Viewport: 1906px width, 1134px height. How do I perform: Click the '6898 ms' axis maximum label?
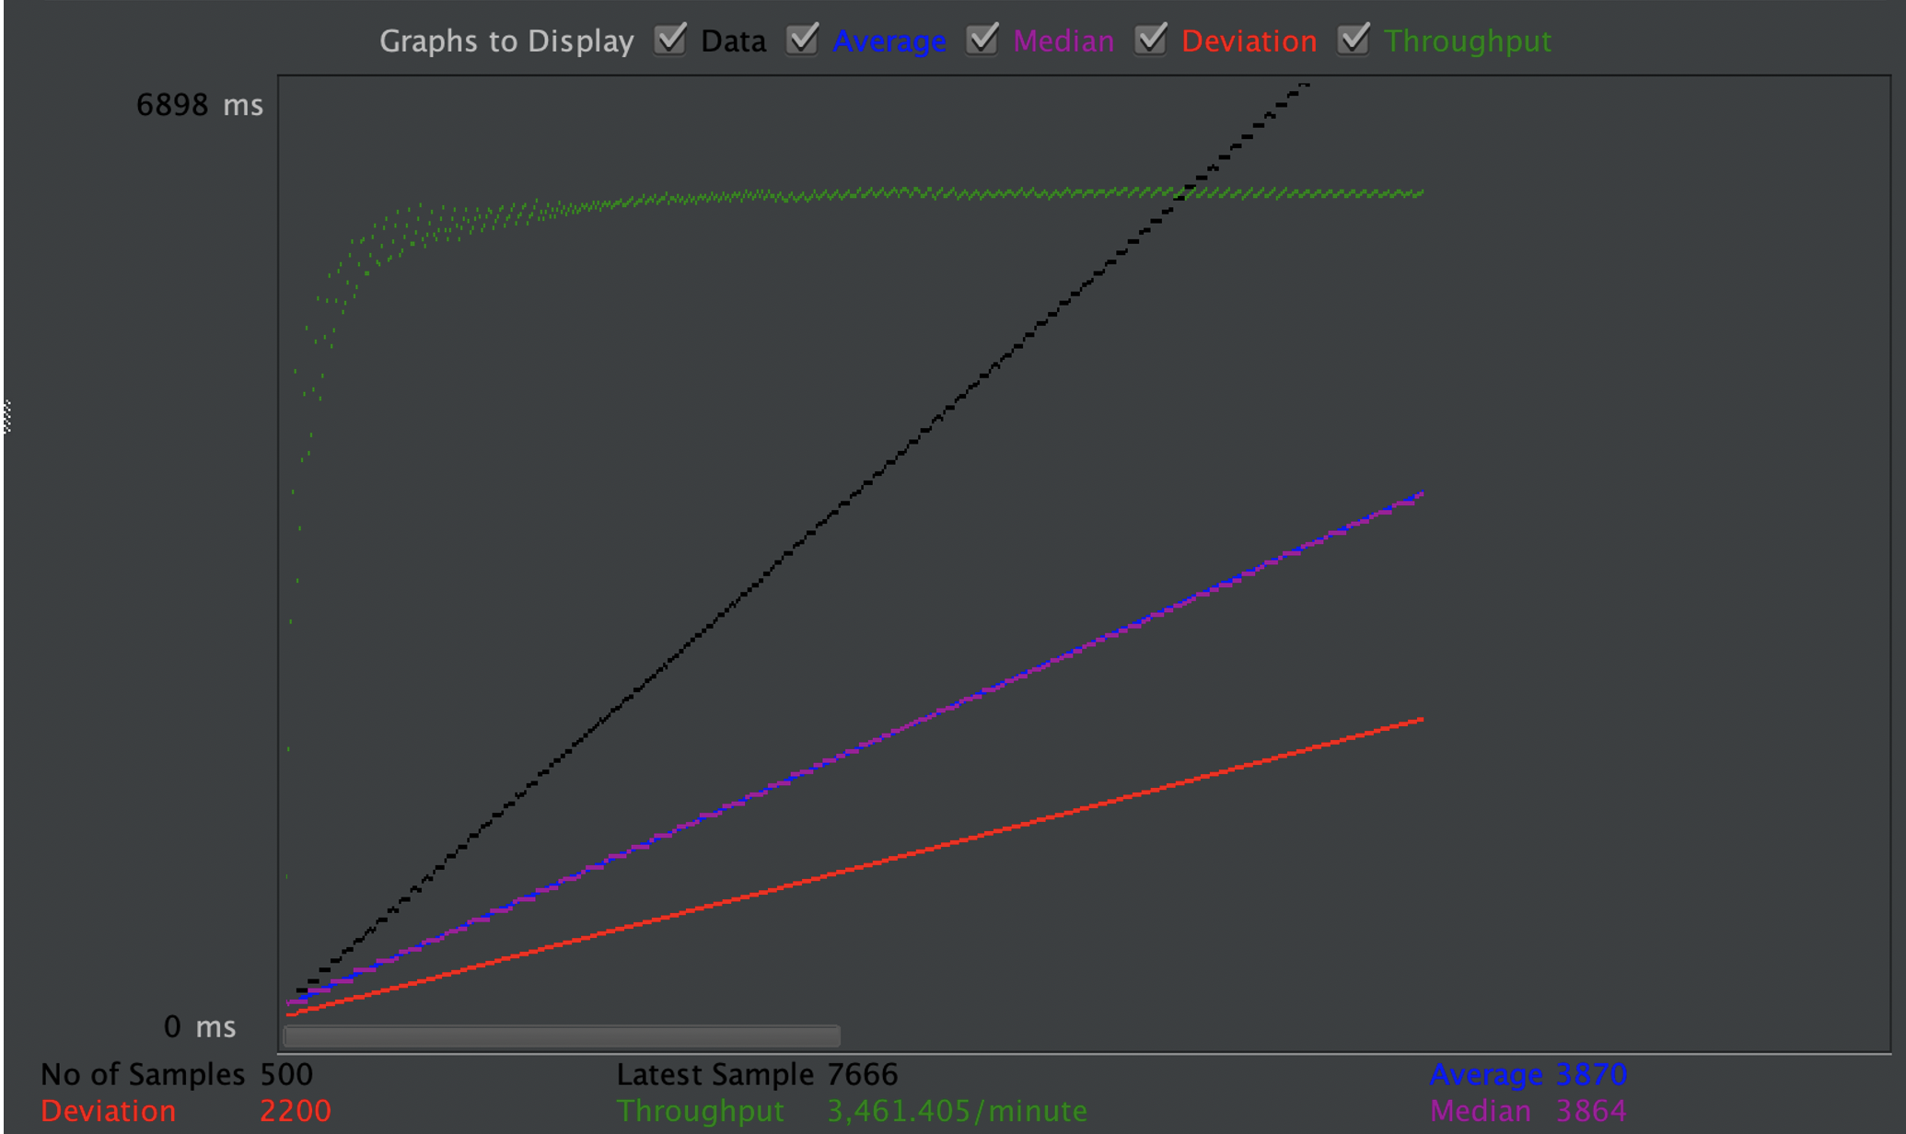(200, 105)
